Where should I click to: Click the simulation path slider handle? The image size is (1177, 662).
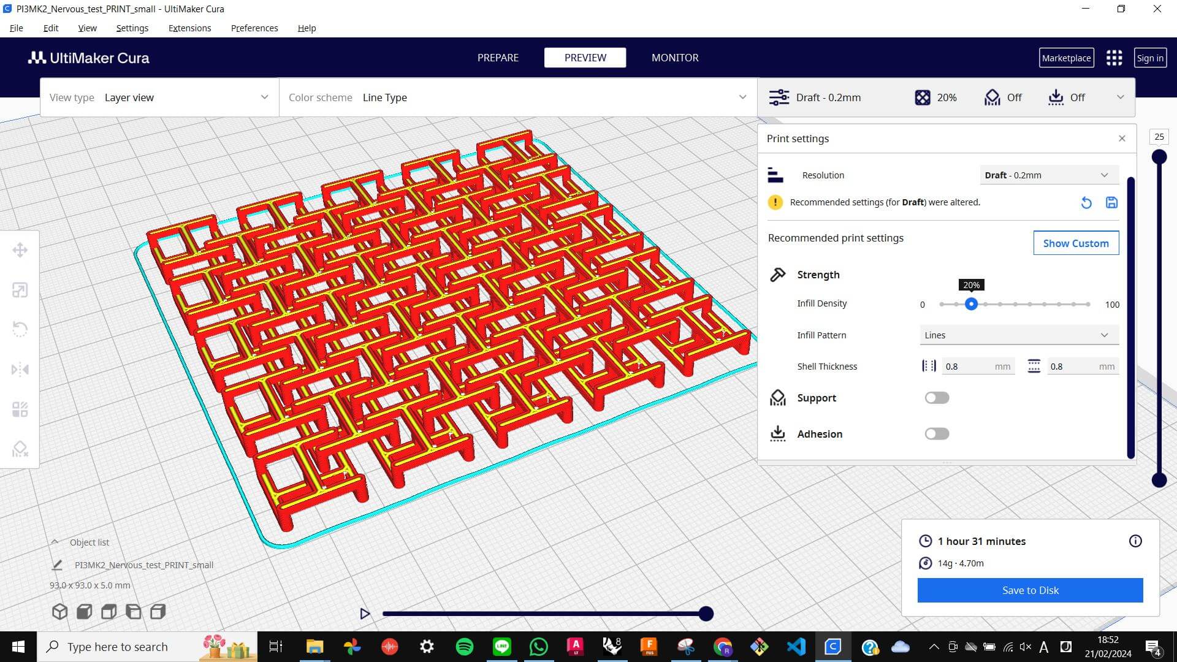[x=706, y=614]
